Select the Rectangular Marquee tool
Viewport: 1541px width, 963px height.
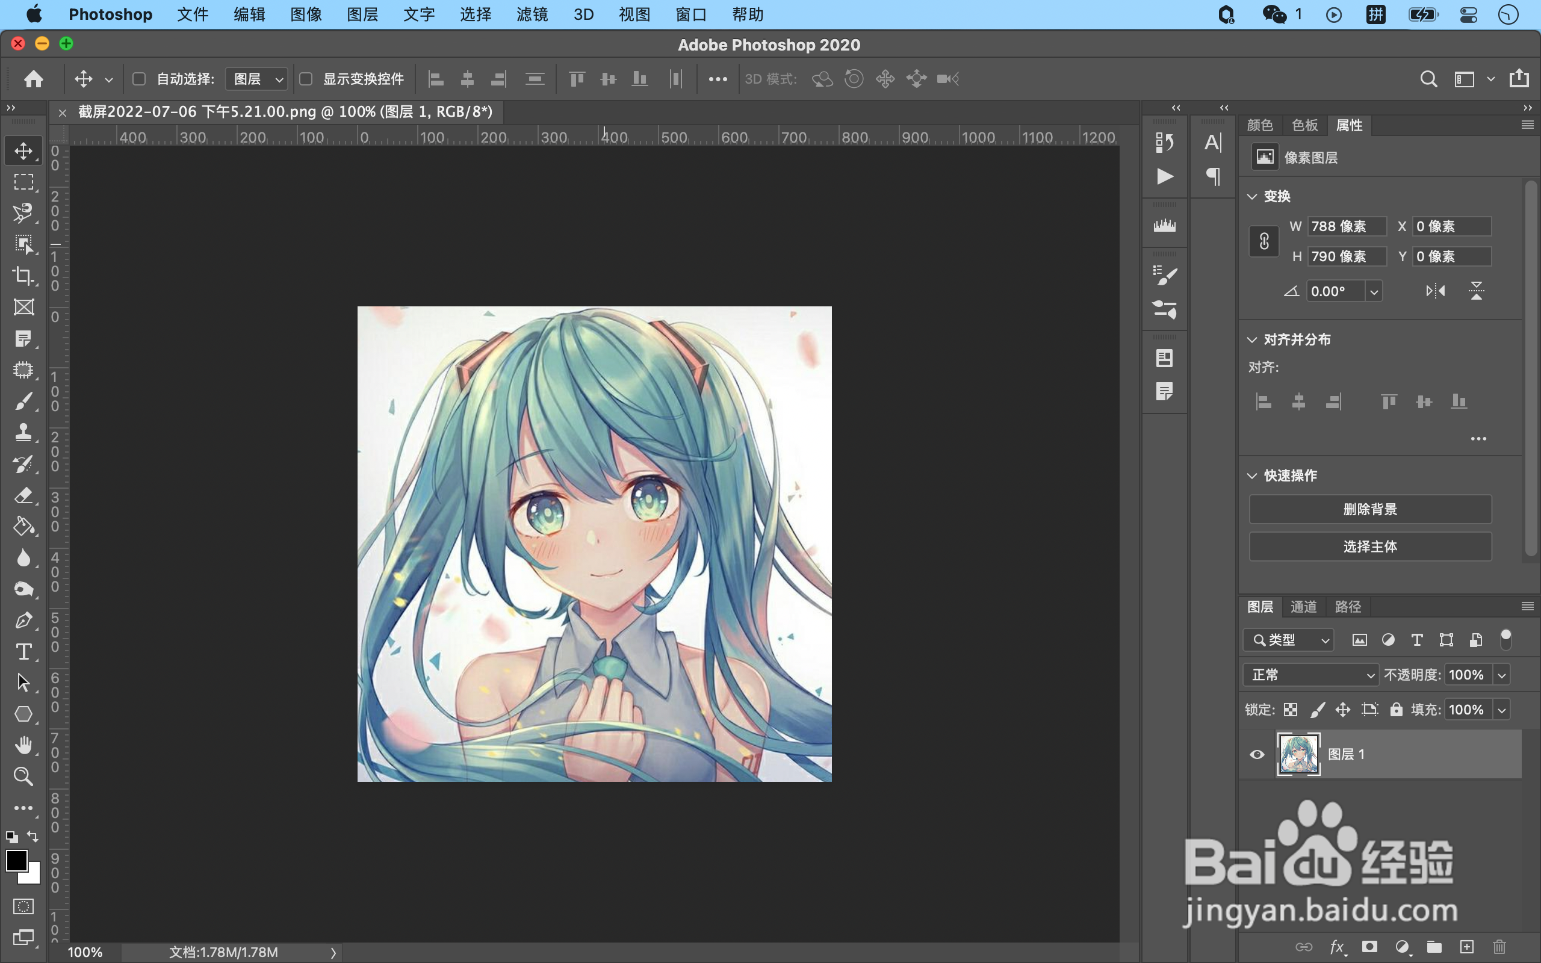pyautogui.click(x=23, y=182)
